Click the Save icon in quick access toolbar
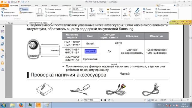This screenshot has width=192, height=108. [9, 2]
